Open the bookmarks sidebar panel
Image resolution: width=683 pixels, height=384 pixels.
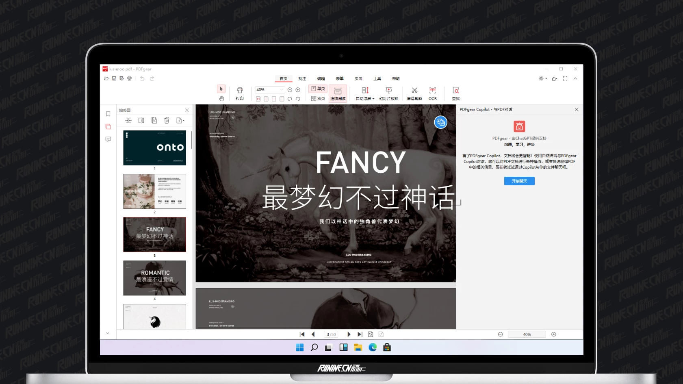click(108, 114)
